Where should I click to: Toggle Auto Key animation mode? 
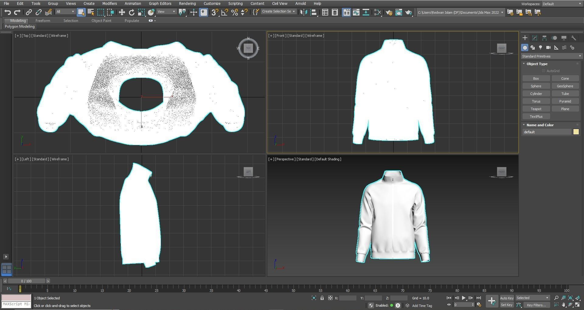click(x=506, y=298)
